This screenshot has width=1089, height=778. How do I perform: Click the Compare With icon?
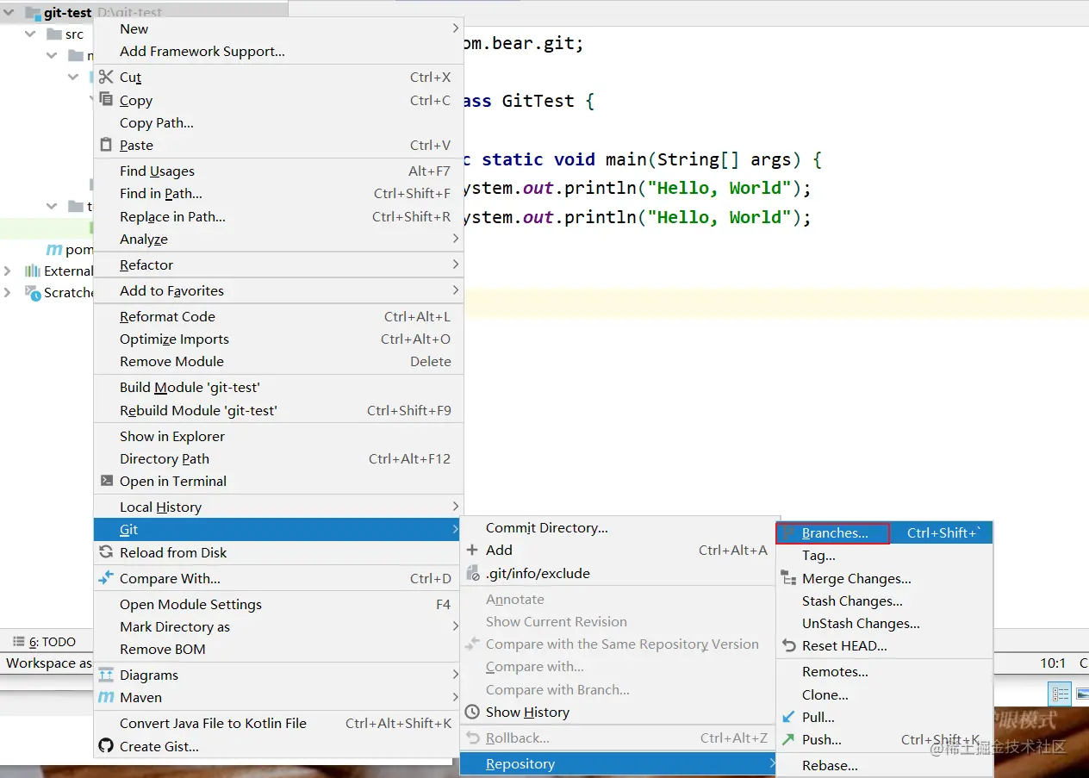106,578
